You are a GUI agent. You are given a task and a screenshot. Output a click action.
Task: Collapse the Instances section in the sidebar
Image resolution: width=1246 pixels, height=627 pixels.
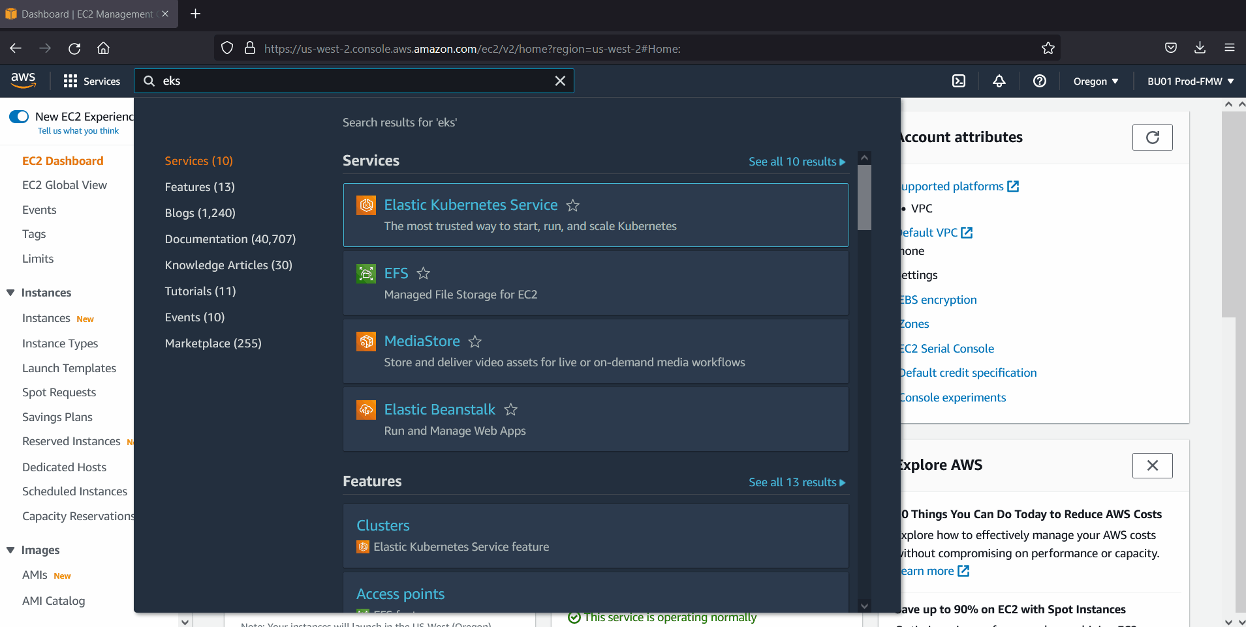[x=10, y=293]
